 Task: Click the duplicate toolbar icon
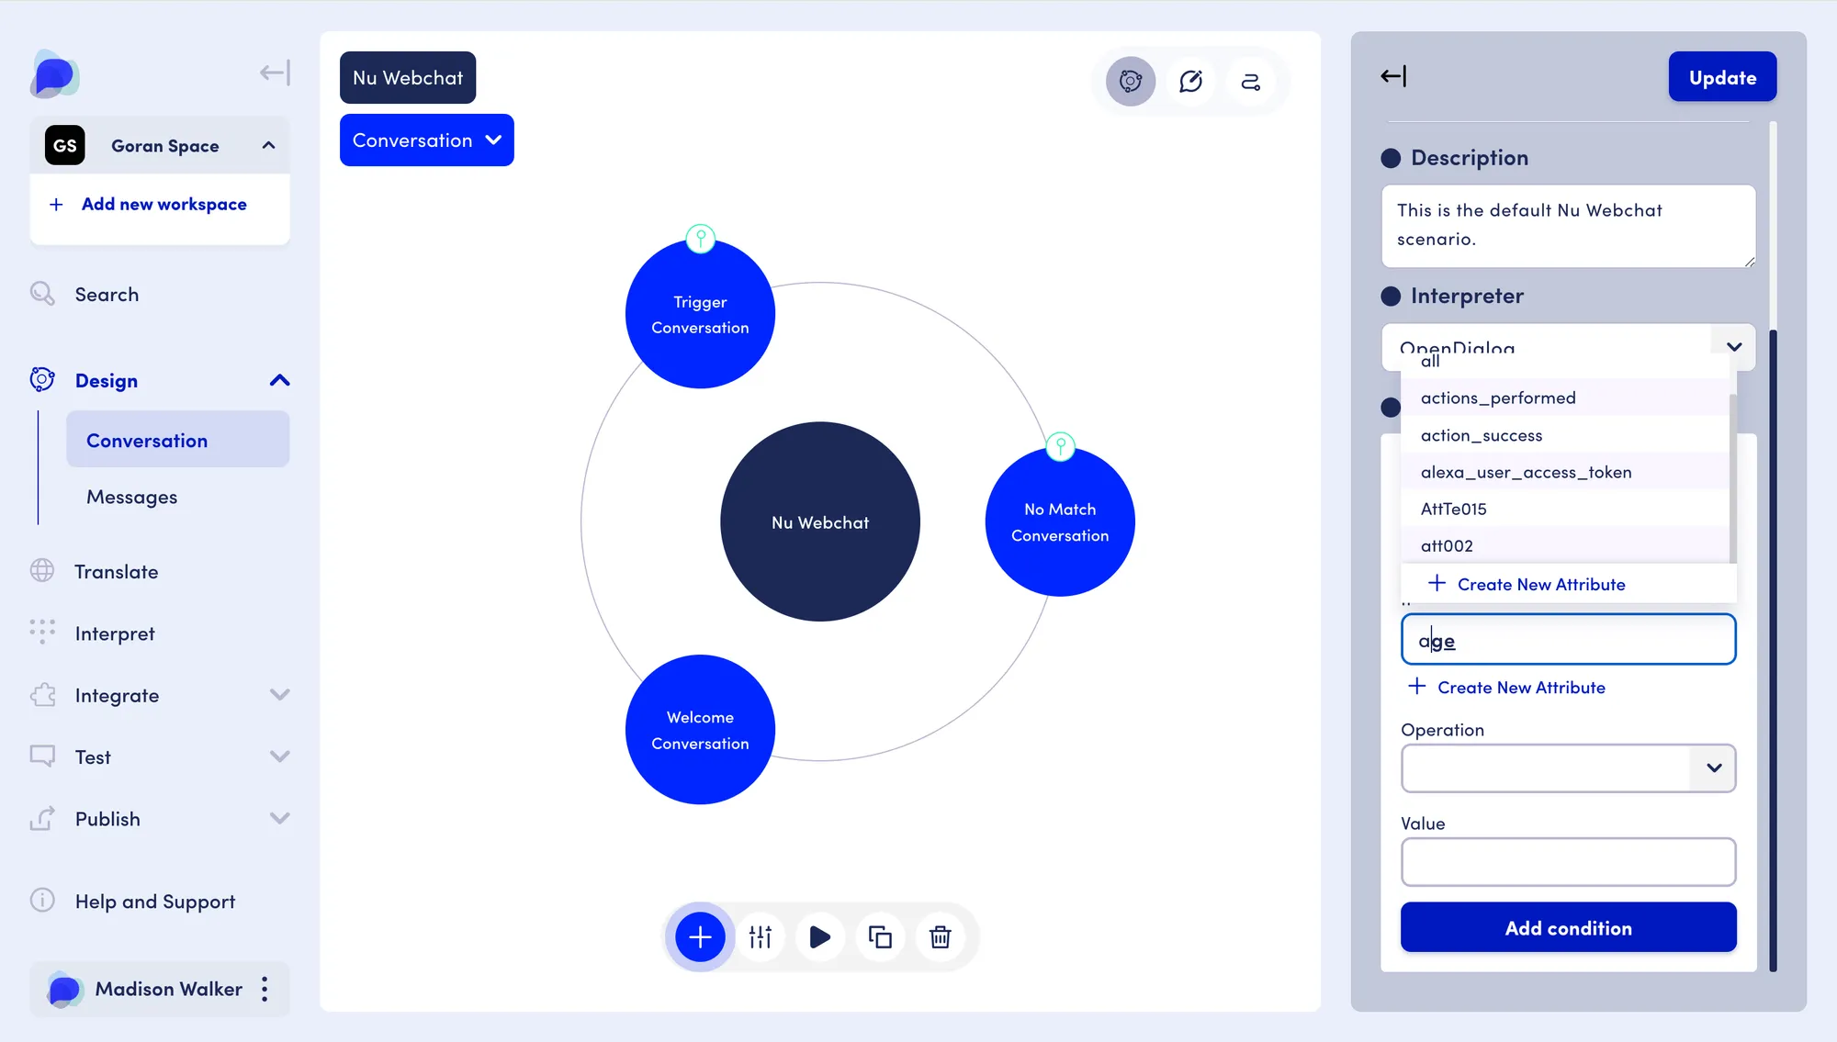[880, 936]
